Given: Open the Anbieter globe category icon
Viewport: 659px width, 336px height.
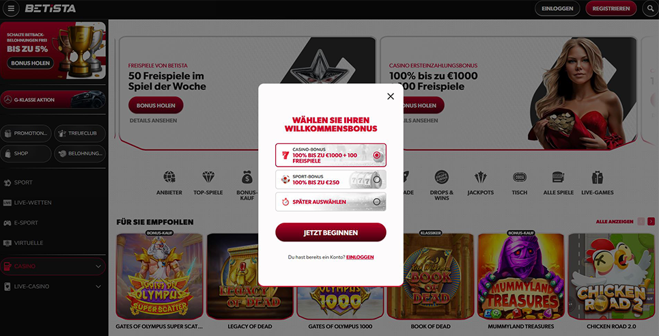Looking at the screenshot, I should (169, 177).
